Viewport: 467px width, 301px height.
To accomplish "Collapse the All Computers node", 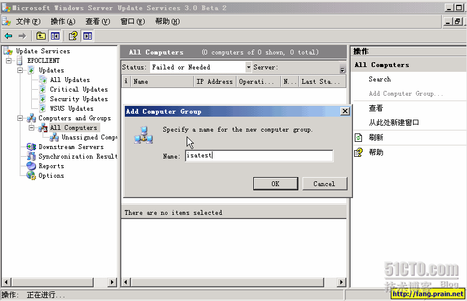I will click(31, 127).
